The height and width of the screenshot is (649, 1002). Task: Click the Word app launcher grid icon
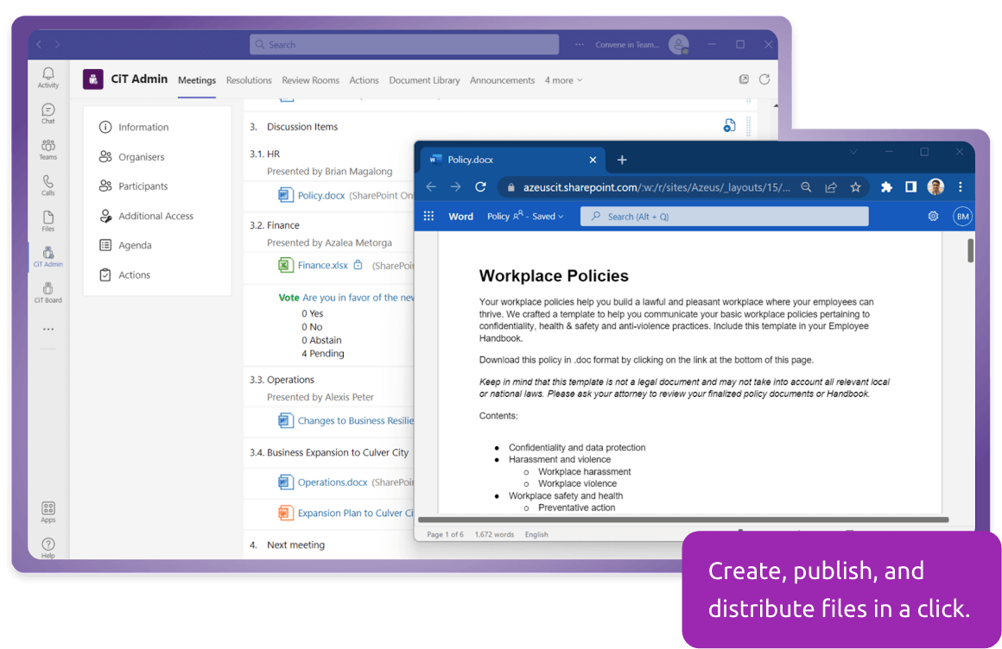pos(428,217)
